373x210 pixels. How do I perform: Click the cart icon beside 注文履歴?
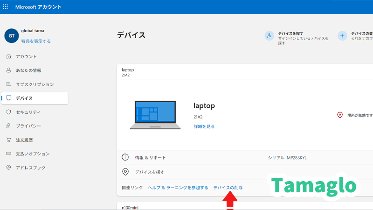click(8, 140)
